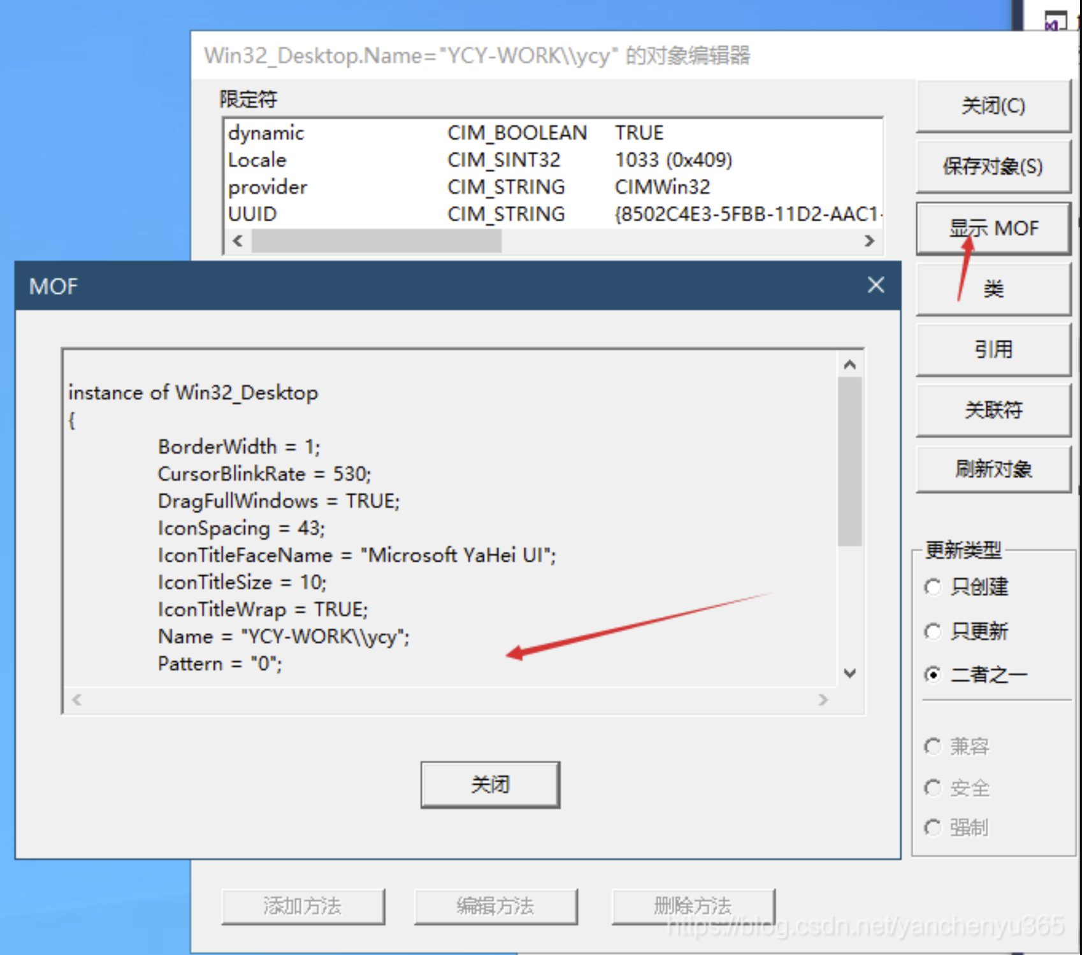
Task: Close the MOF dialog with 关闭 button
Action: [489, 785]
